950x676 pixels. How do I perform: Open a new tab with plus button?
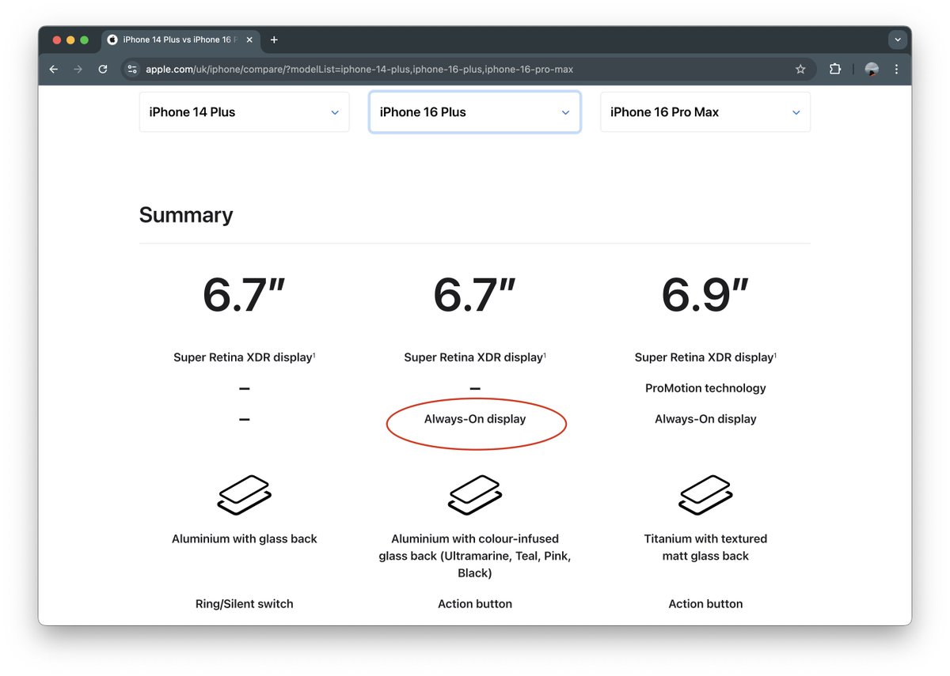pyautogui.click(x=274, y=40)
